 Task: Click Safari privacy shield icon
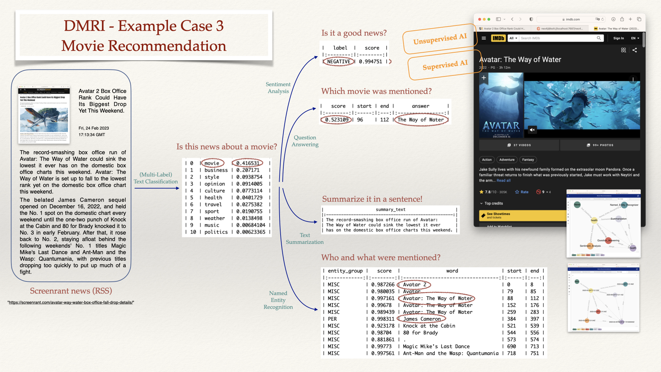pyautogui.click(x=531, y=19)
